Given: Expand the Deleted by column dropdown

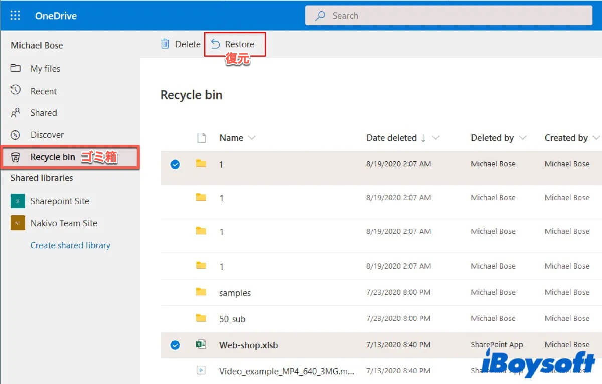Looking at the screenshot, I should click(523, 138).
